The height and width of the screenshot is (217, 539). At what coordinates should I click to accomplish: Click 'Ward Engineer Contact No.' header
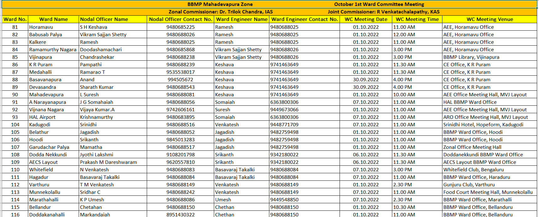(305, 19)
